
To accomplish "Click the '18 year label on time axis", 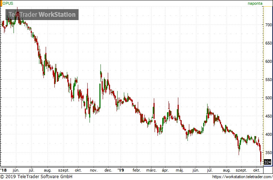I will pyautogui.click(x=4, y=170).
